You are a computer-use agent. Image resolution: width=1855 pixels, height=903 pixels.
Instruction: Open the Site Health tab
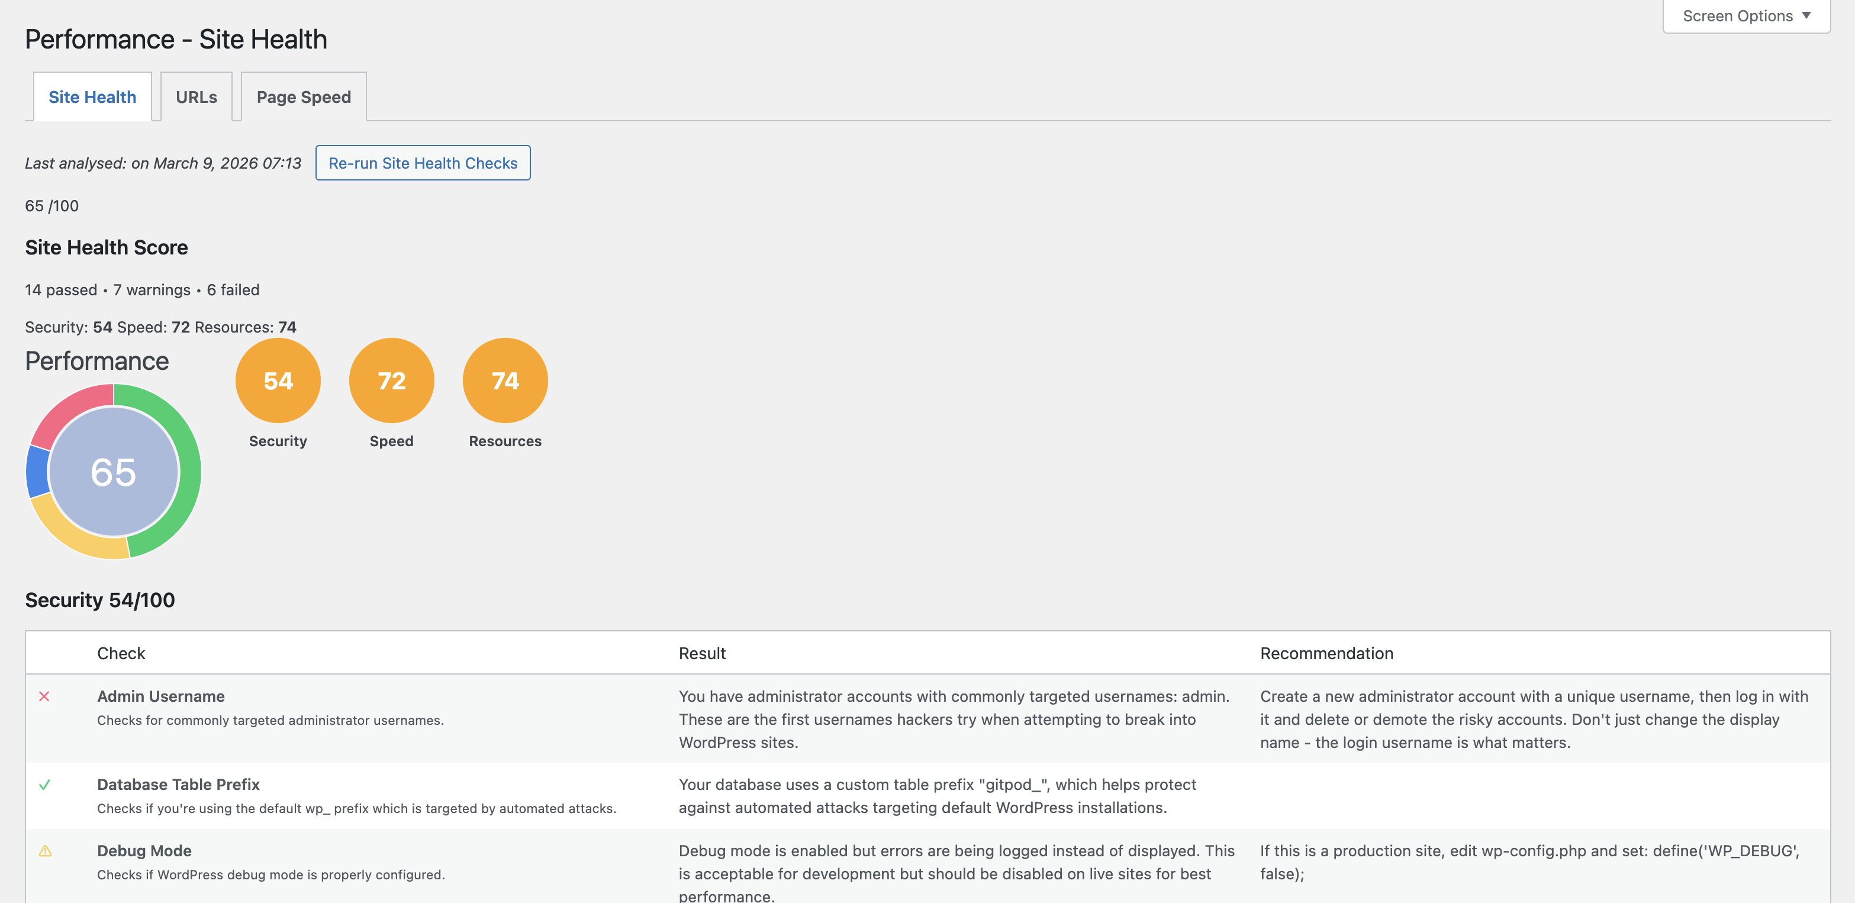pyautogui.click(x=92, y=97)
